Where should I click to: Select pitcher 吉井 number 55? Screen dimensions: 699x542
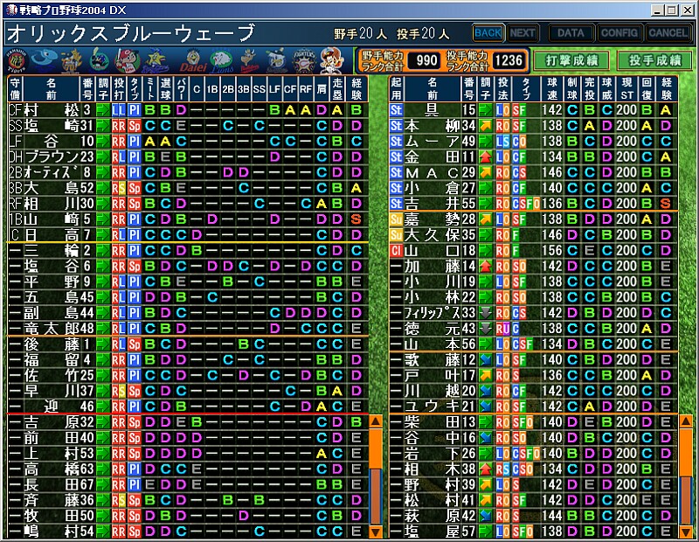pyautogui.click(x=533, y=204)
